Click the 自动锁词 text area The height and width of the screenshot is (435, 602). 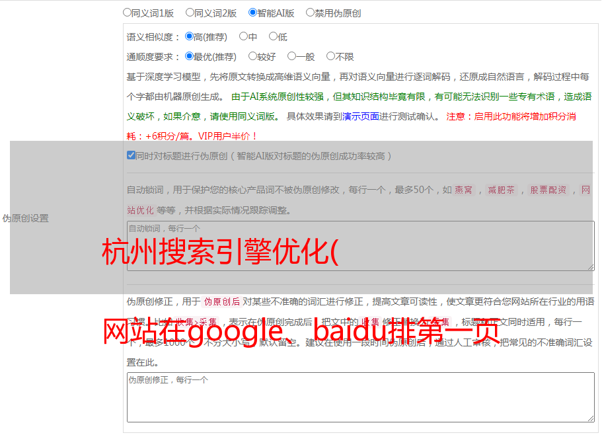pos(361,246)
